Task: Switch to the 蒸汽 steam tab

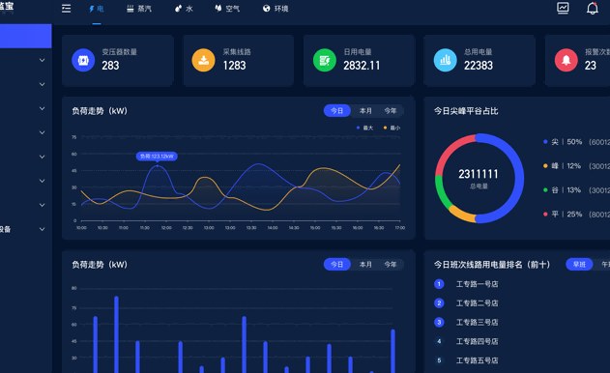Action: (139, 9)
